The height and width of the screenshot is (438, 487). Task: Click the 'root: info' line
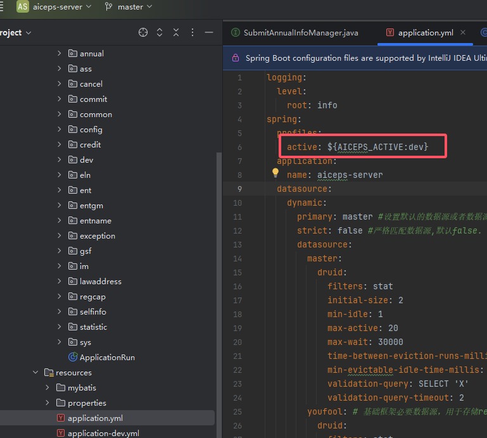pos(312,105)
